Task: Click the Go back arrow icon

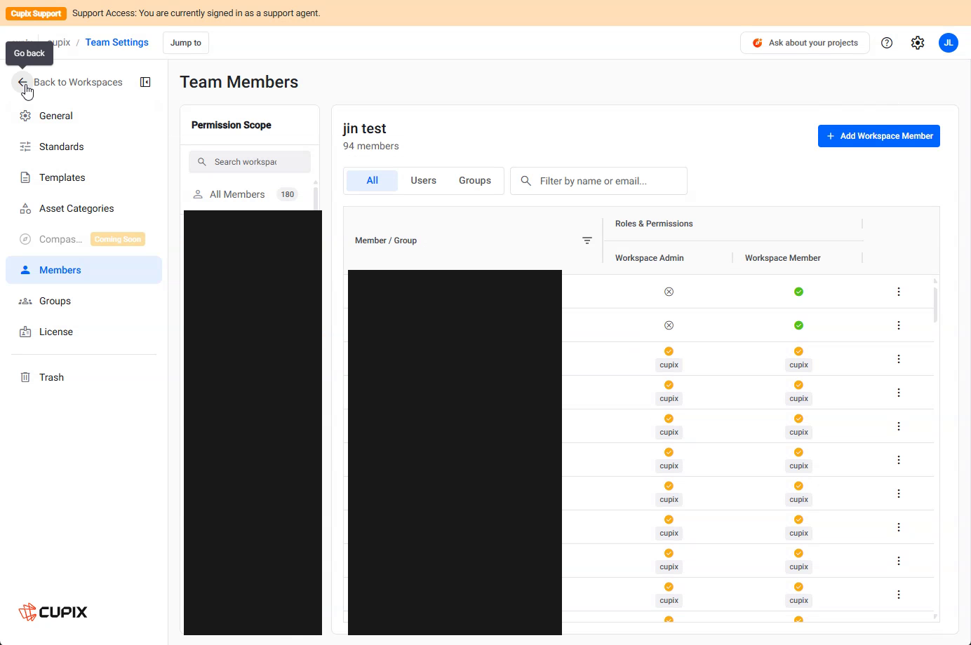Action: [22, 82]
